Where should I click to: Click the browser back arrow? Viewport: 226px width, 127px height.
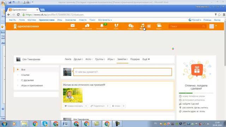[x=8, y=15]
